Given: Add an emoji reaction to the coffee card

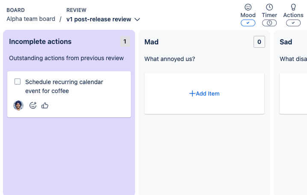Looking at the screenshot, I should (x=33, y=105).
